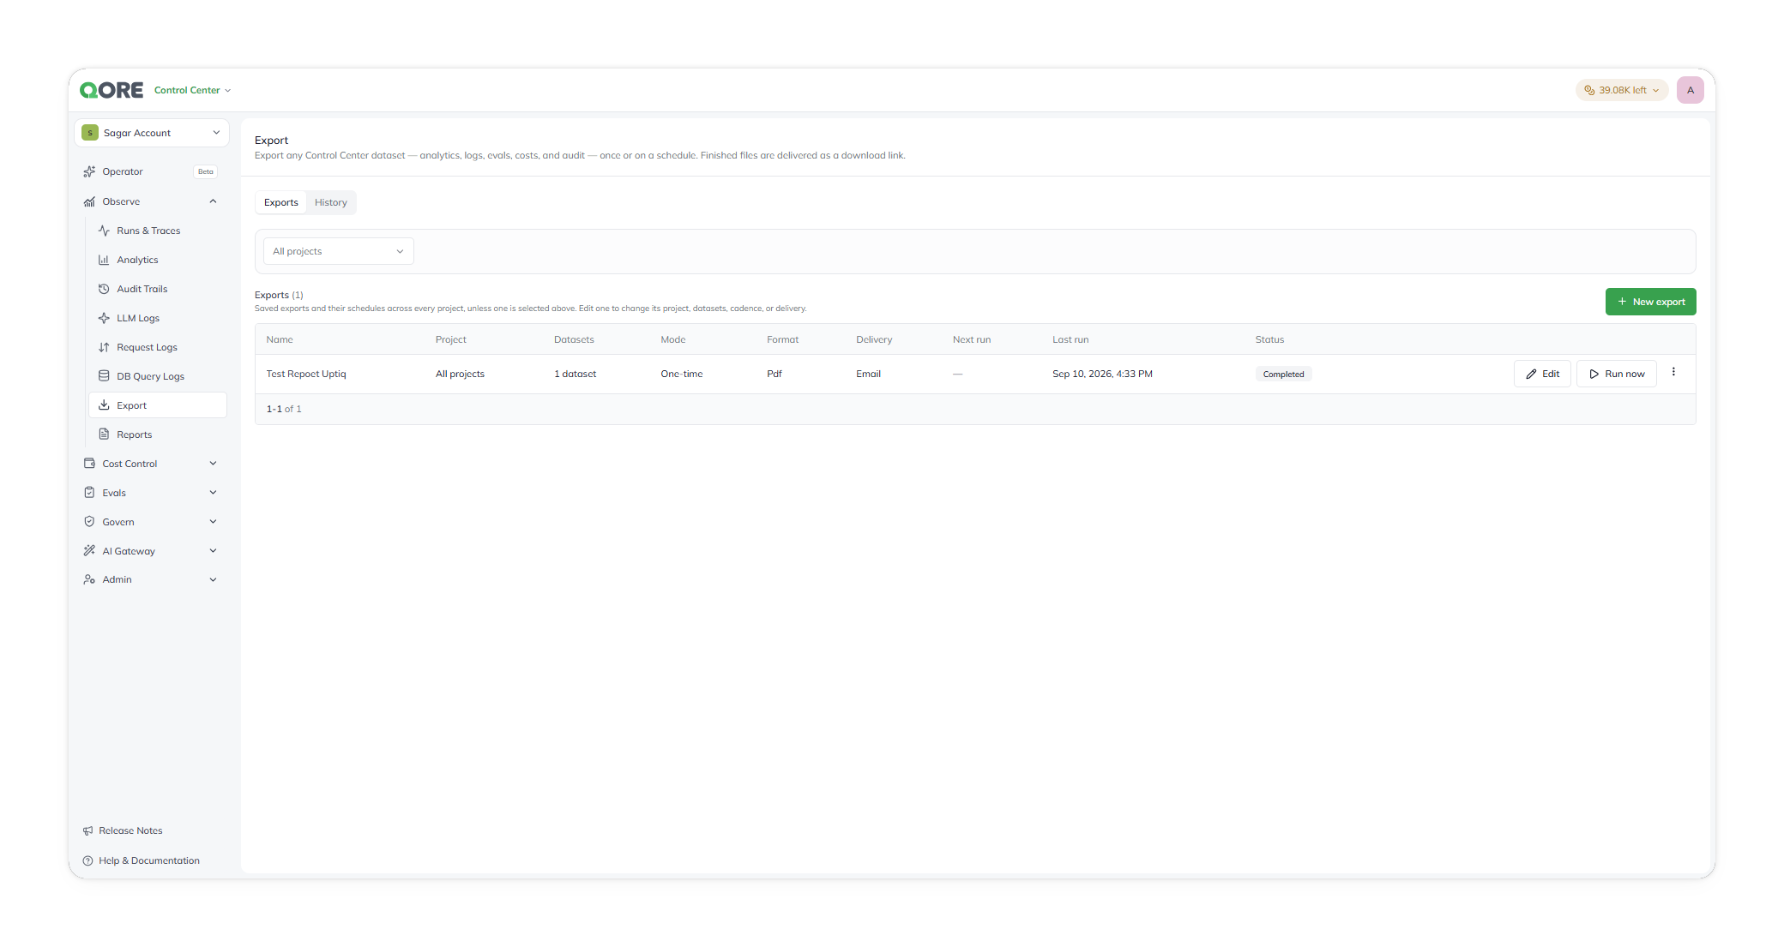Viewport: 1784px width, 947px height.
Task: Click the Audit Trails history icon
Action: [104, 289]
